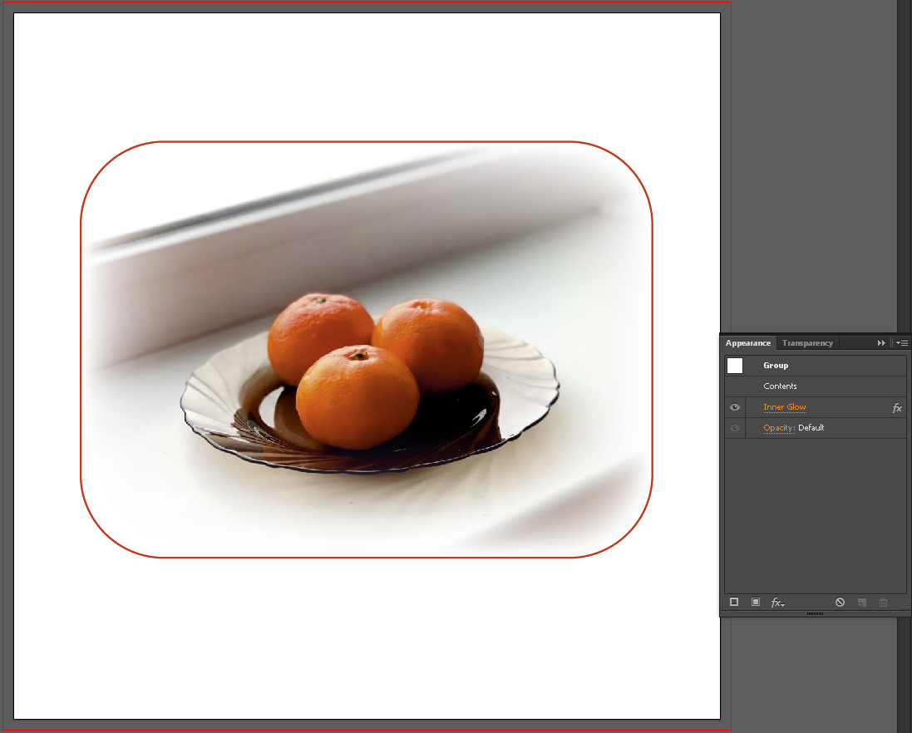Image resolution: width=912 pixels, height=733 pixels.
Task: Click the oranges image on the artboard
Action: [367, 349]
